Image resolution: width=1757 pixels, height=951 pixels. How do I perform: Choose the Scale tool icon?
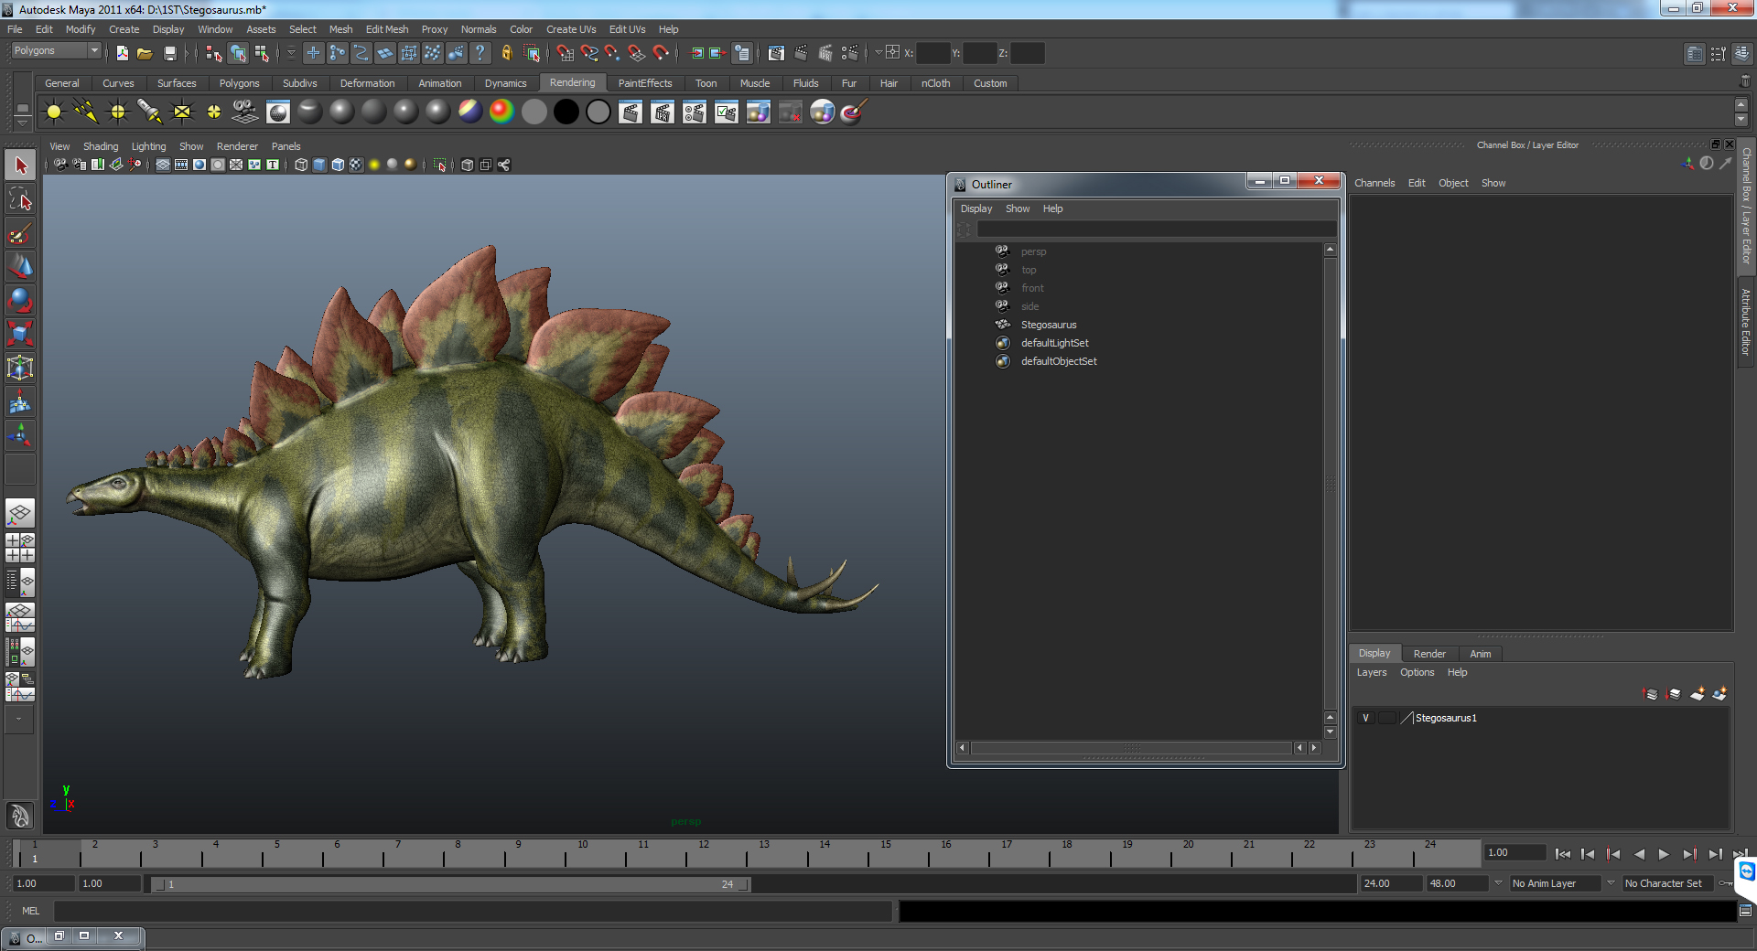[20, 334]
